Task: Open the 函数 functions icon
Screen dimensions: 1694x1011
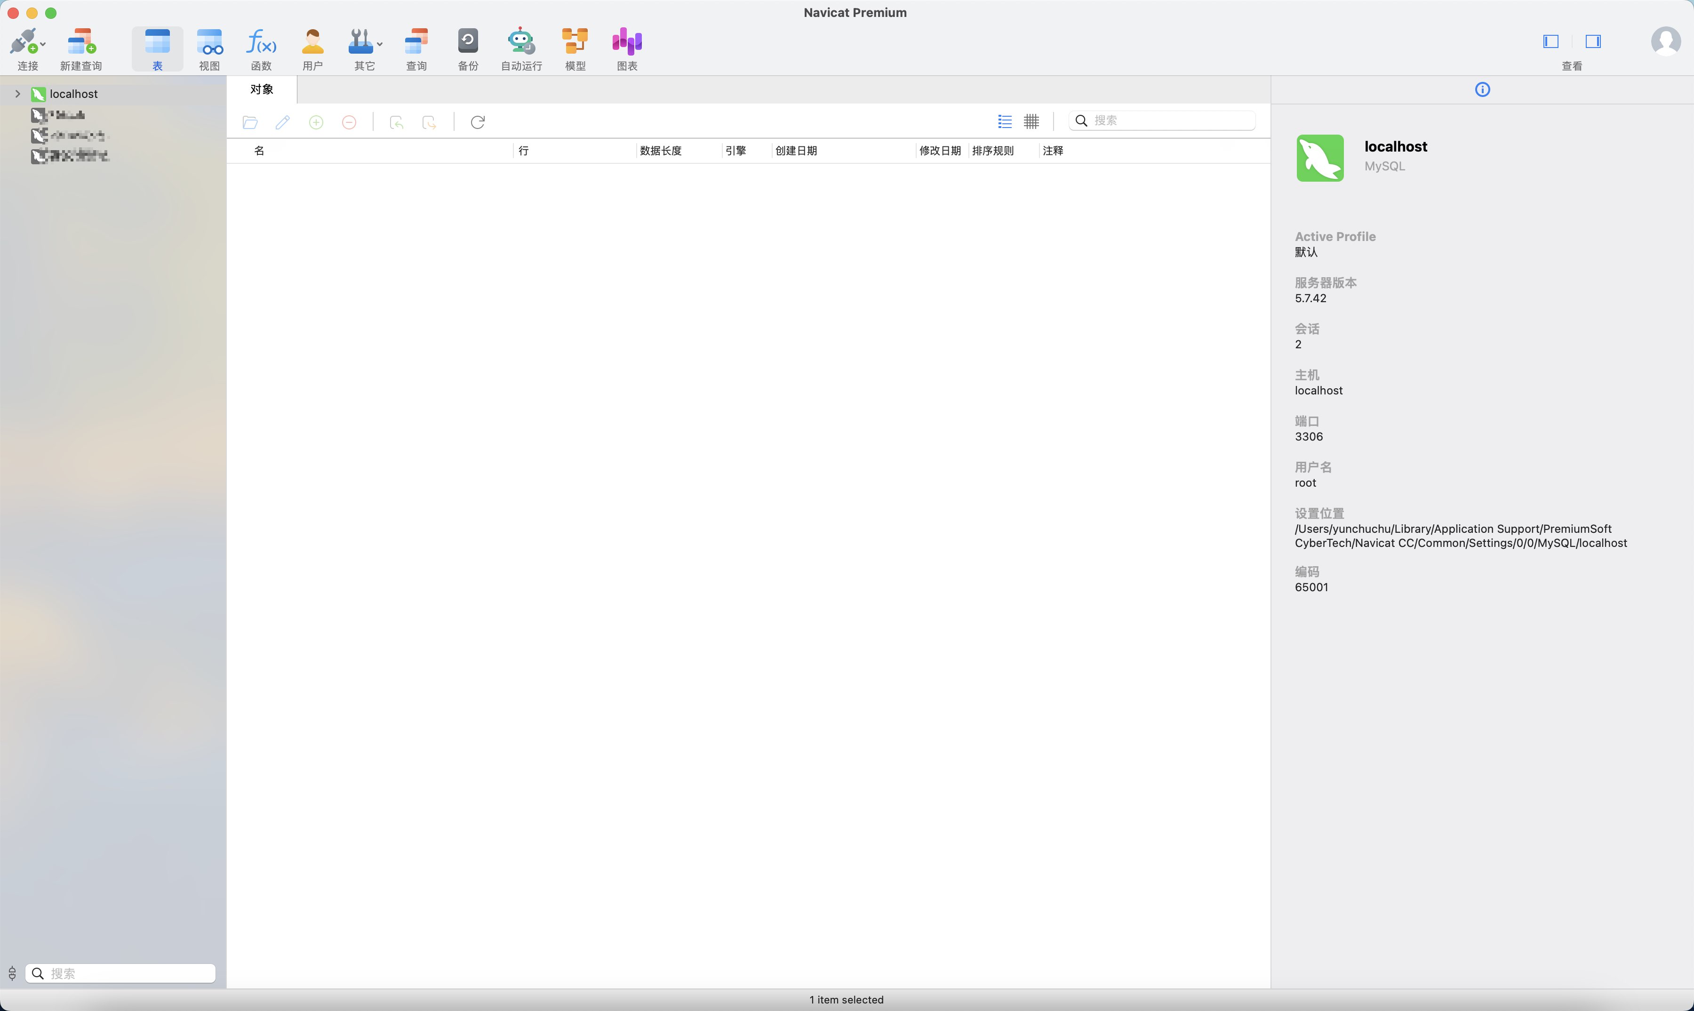Action: click(261, 41)
